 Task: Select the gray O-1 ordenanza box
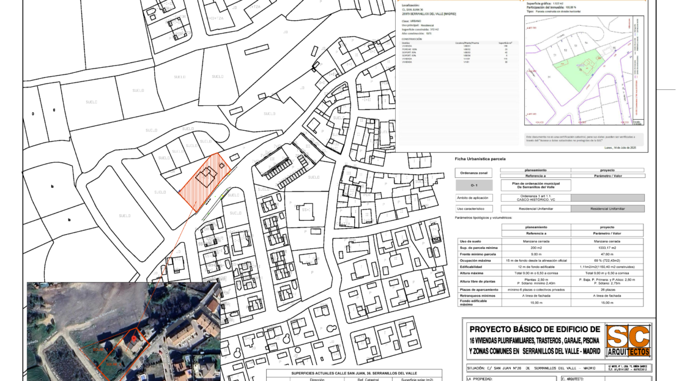click(473, 185)
